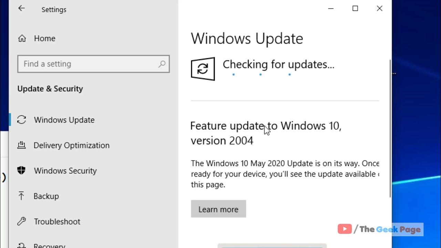Viewport: 441px width, 248px height.
Task: Open the Windows Security text label
Action: pos(65,170)
